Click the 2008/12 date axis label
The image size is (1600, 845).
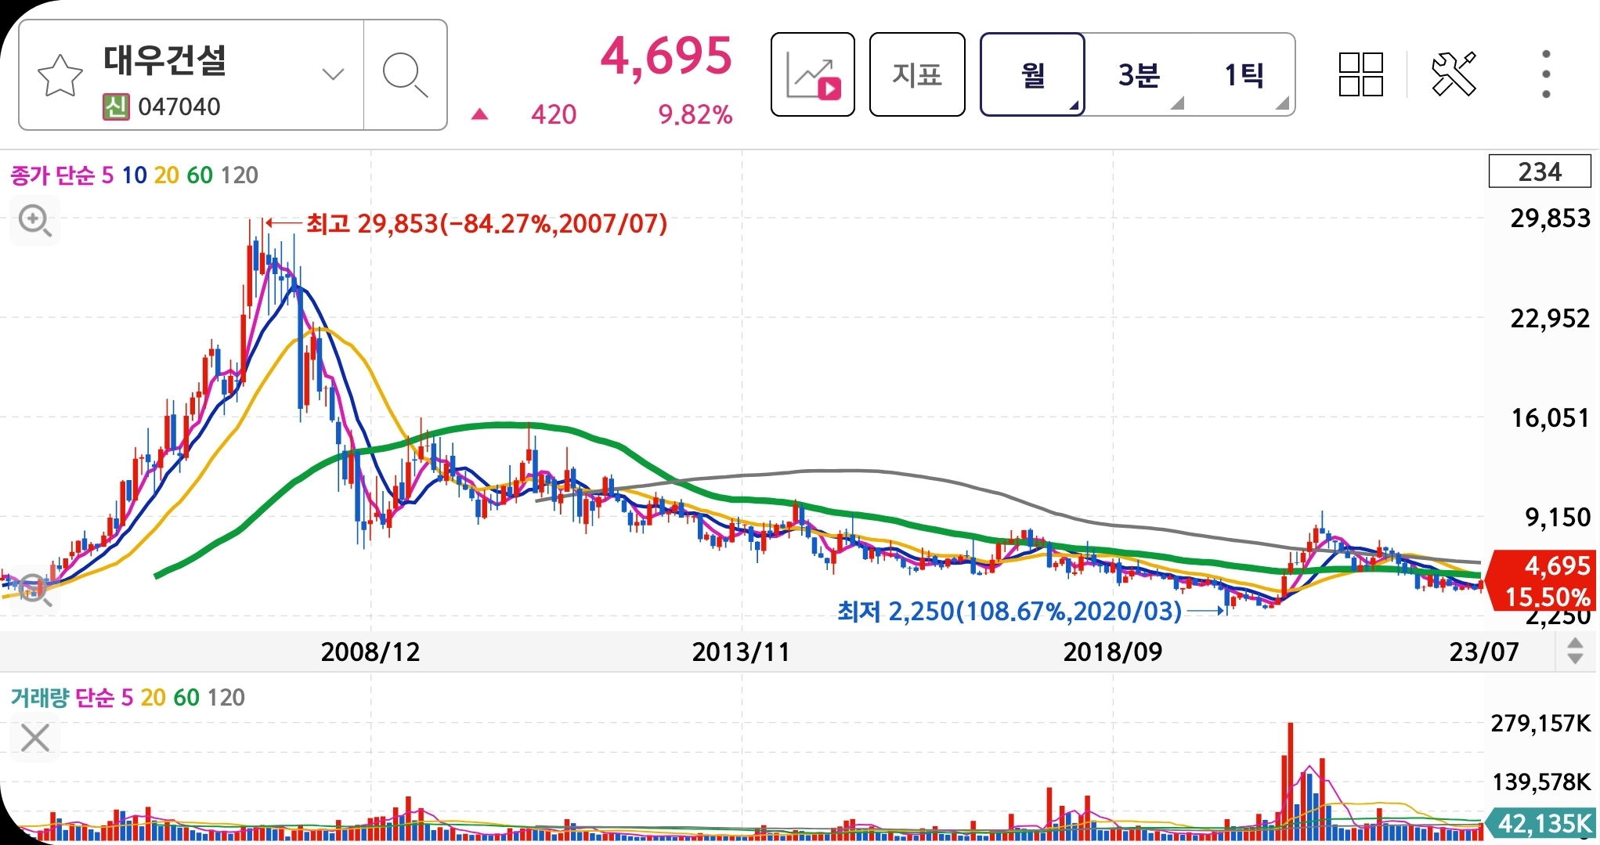(370, 652)
